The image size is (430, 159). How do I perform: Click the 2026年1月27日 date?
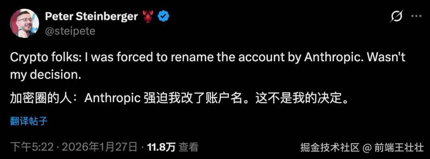click(100, 147)
